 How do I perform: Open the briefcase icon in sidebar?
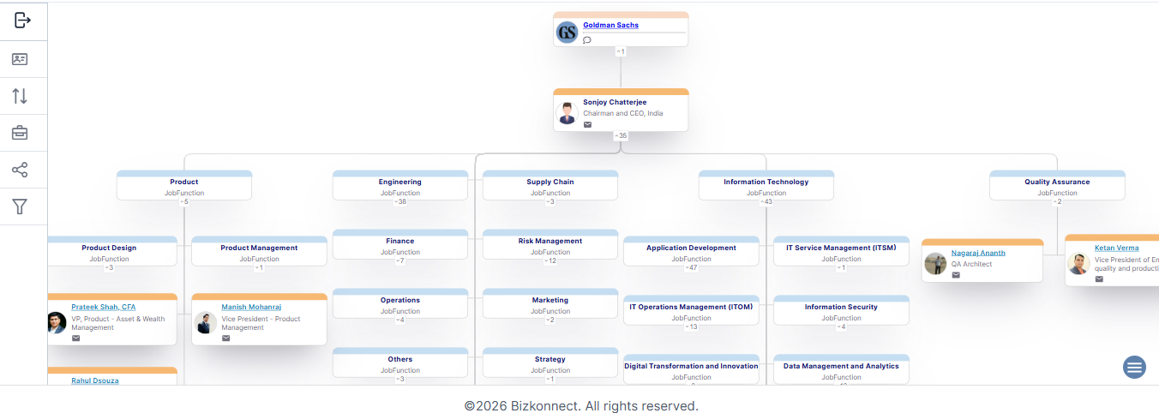point(20,133)
